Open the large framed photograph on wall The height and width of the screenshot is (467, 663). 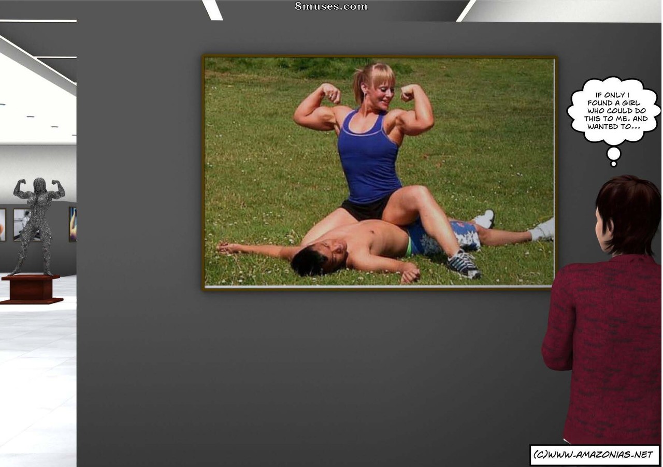379,172
